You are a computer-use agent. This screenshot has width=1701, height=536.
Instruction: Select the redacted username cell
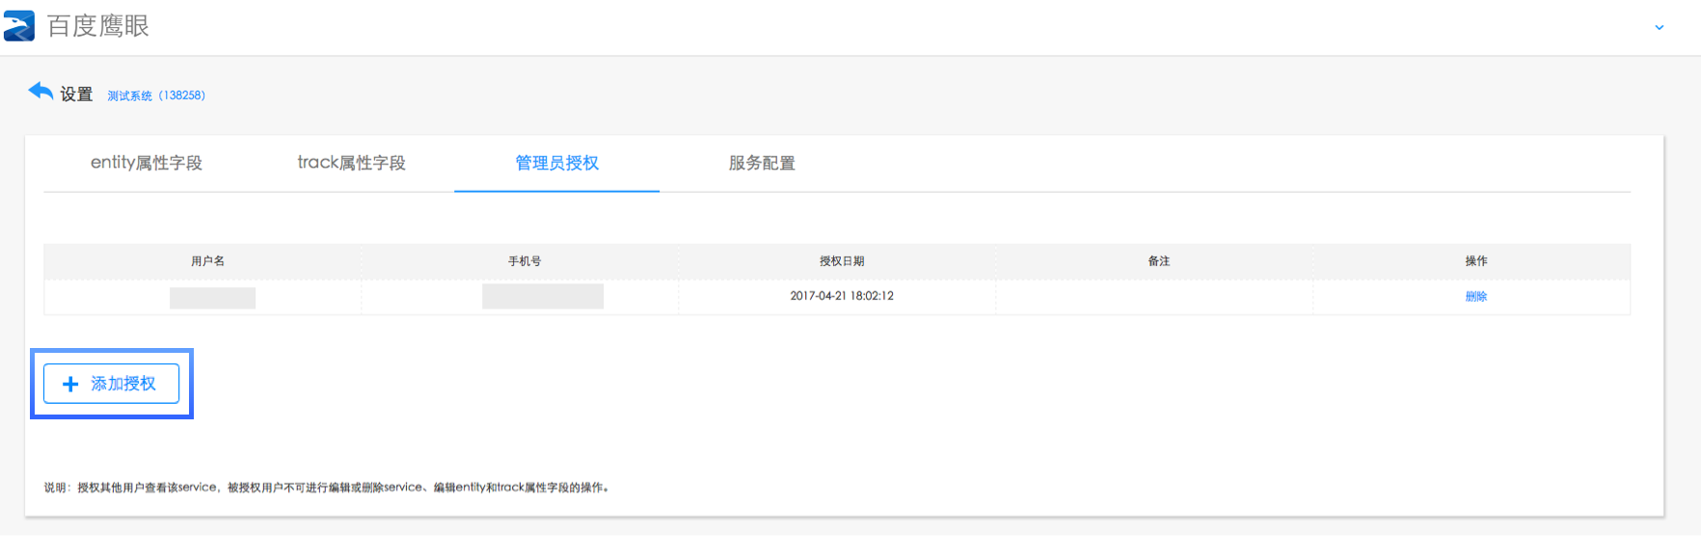(212, 298)
